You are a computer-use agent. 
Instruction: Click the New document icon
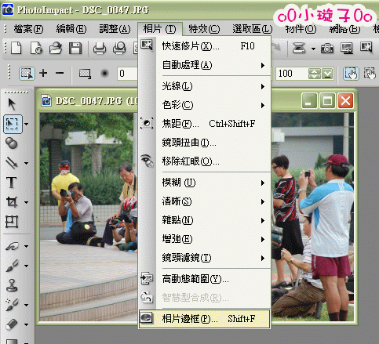pos(16,49)
